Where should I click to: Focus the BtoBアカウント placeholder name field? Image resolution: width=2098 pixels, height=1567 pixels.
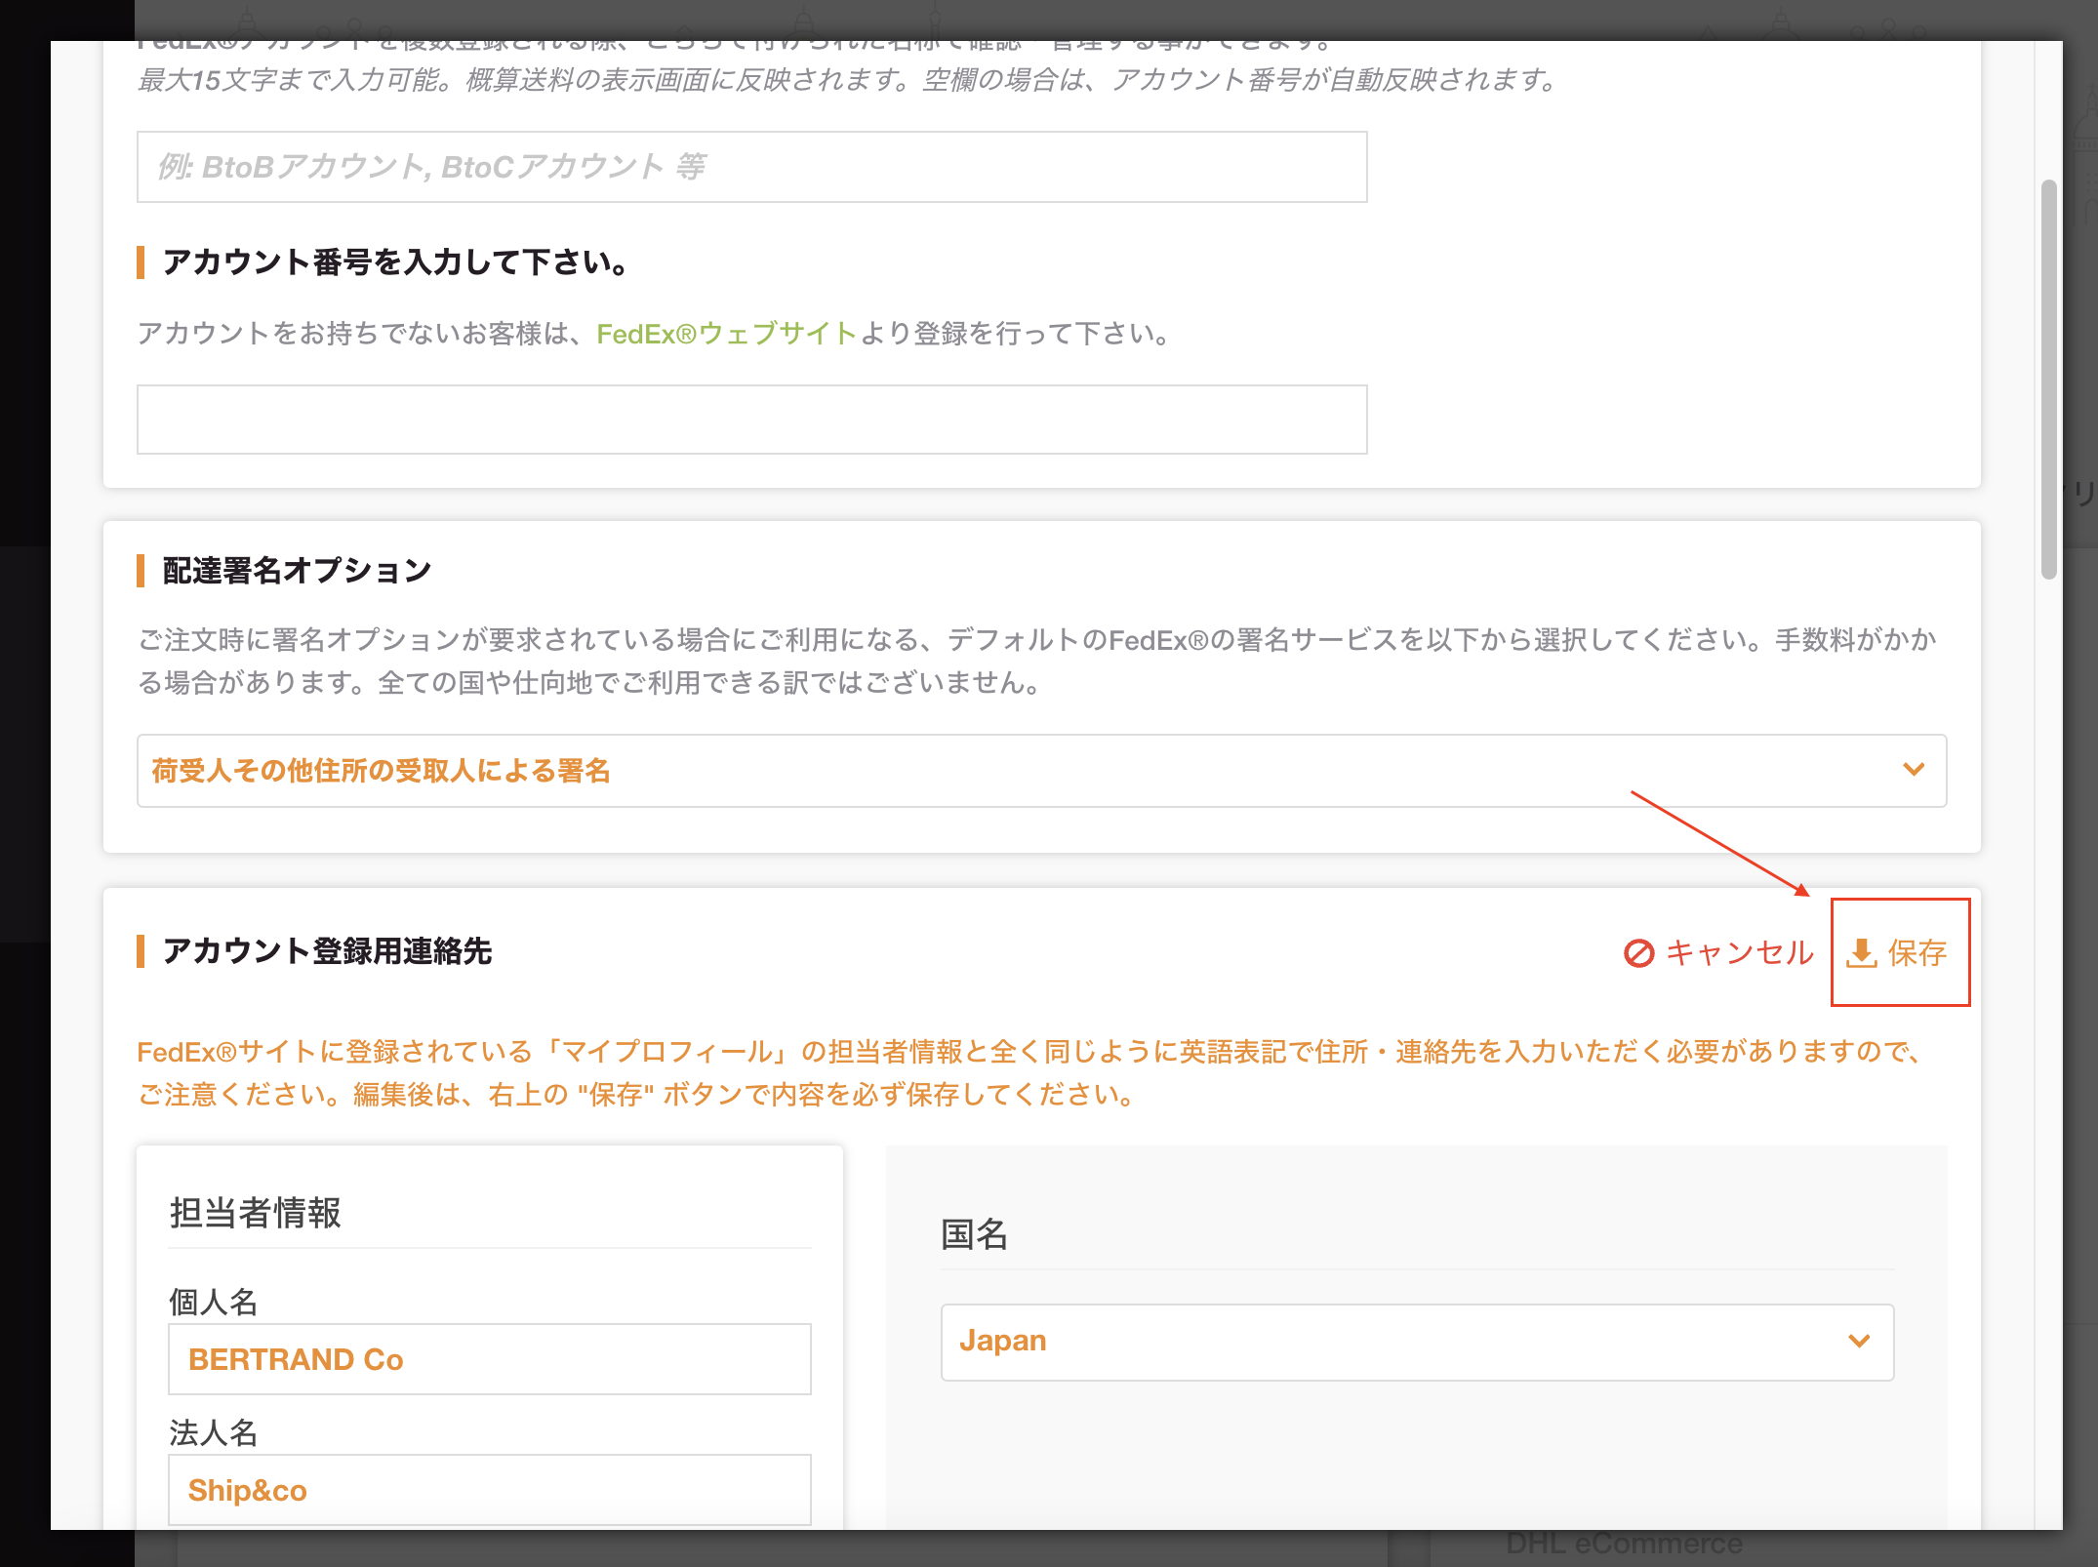(751, 167)
